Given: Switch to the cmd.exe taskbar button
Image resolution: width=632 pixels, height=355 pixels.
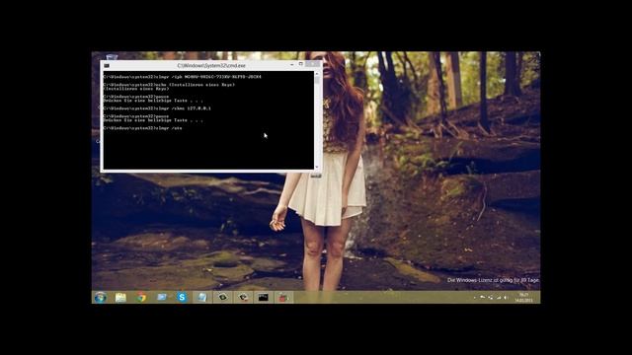Looking at the screenshot, I should click(264, 298).
